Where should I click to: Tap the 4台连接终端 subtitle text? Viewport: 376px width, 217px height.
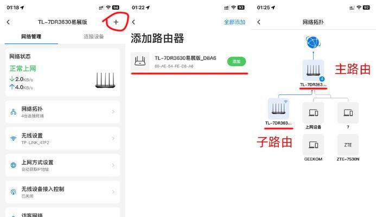pyautogui.click(x=33, y=116)
